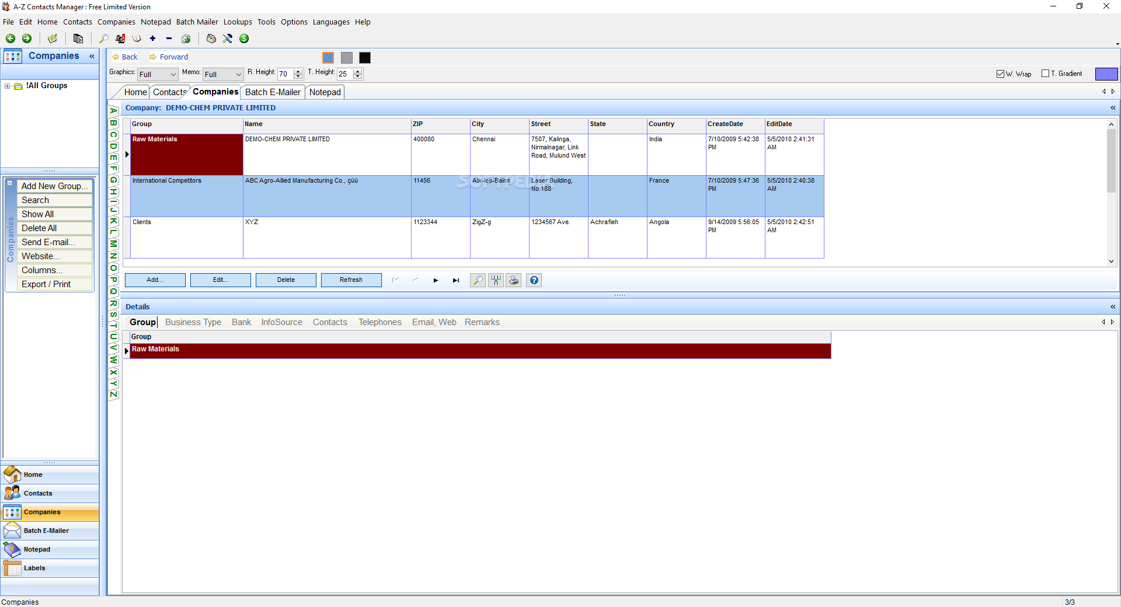This screenshot has height=607, width=1121.
Task: Collapse the Details section chevron
Action: 1113,307
